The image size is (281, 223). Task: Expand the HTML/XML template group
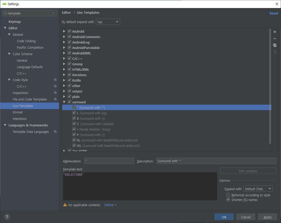(x=64, y=69)
